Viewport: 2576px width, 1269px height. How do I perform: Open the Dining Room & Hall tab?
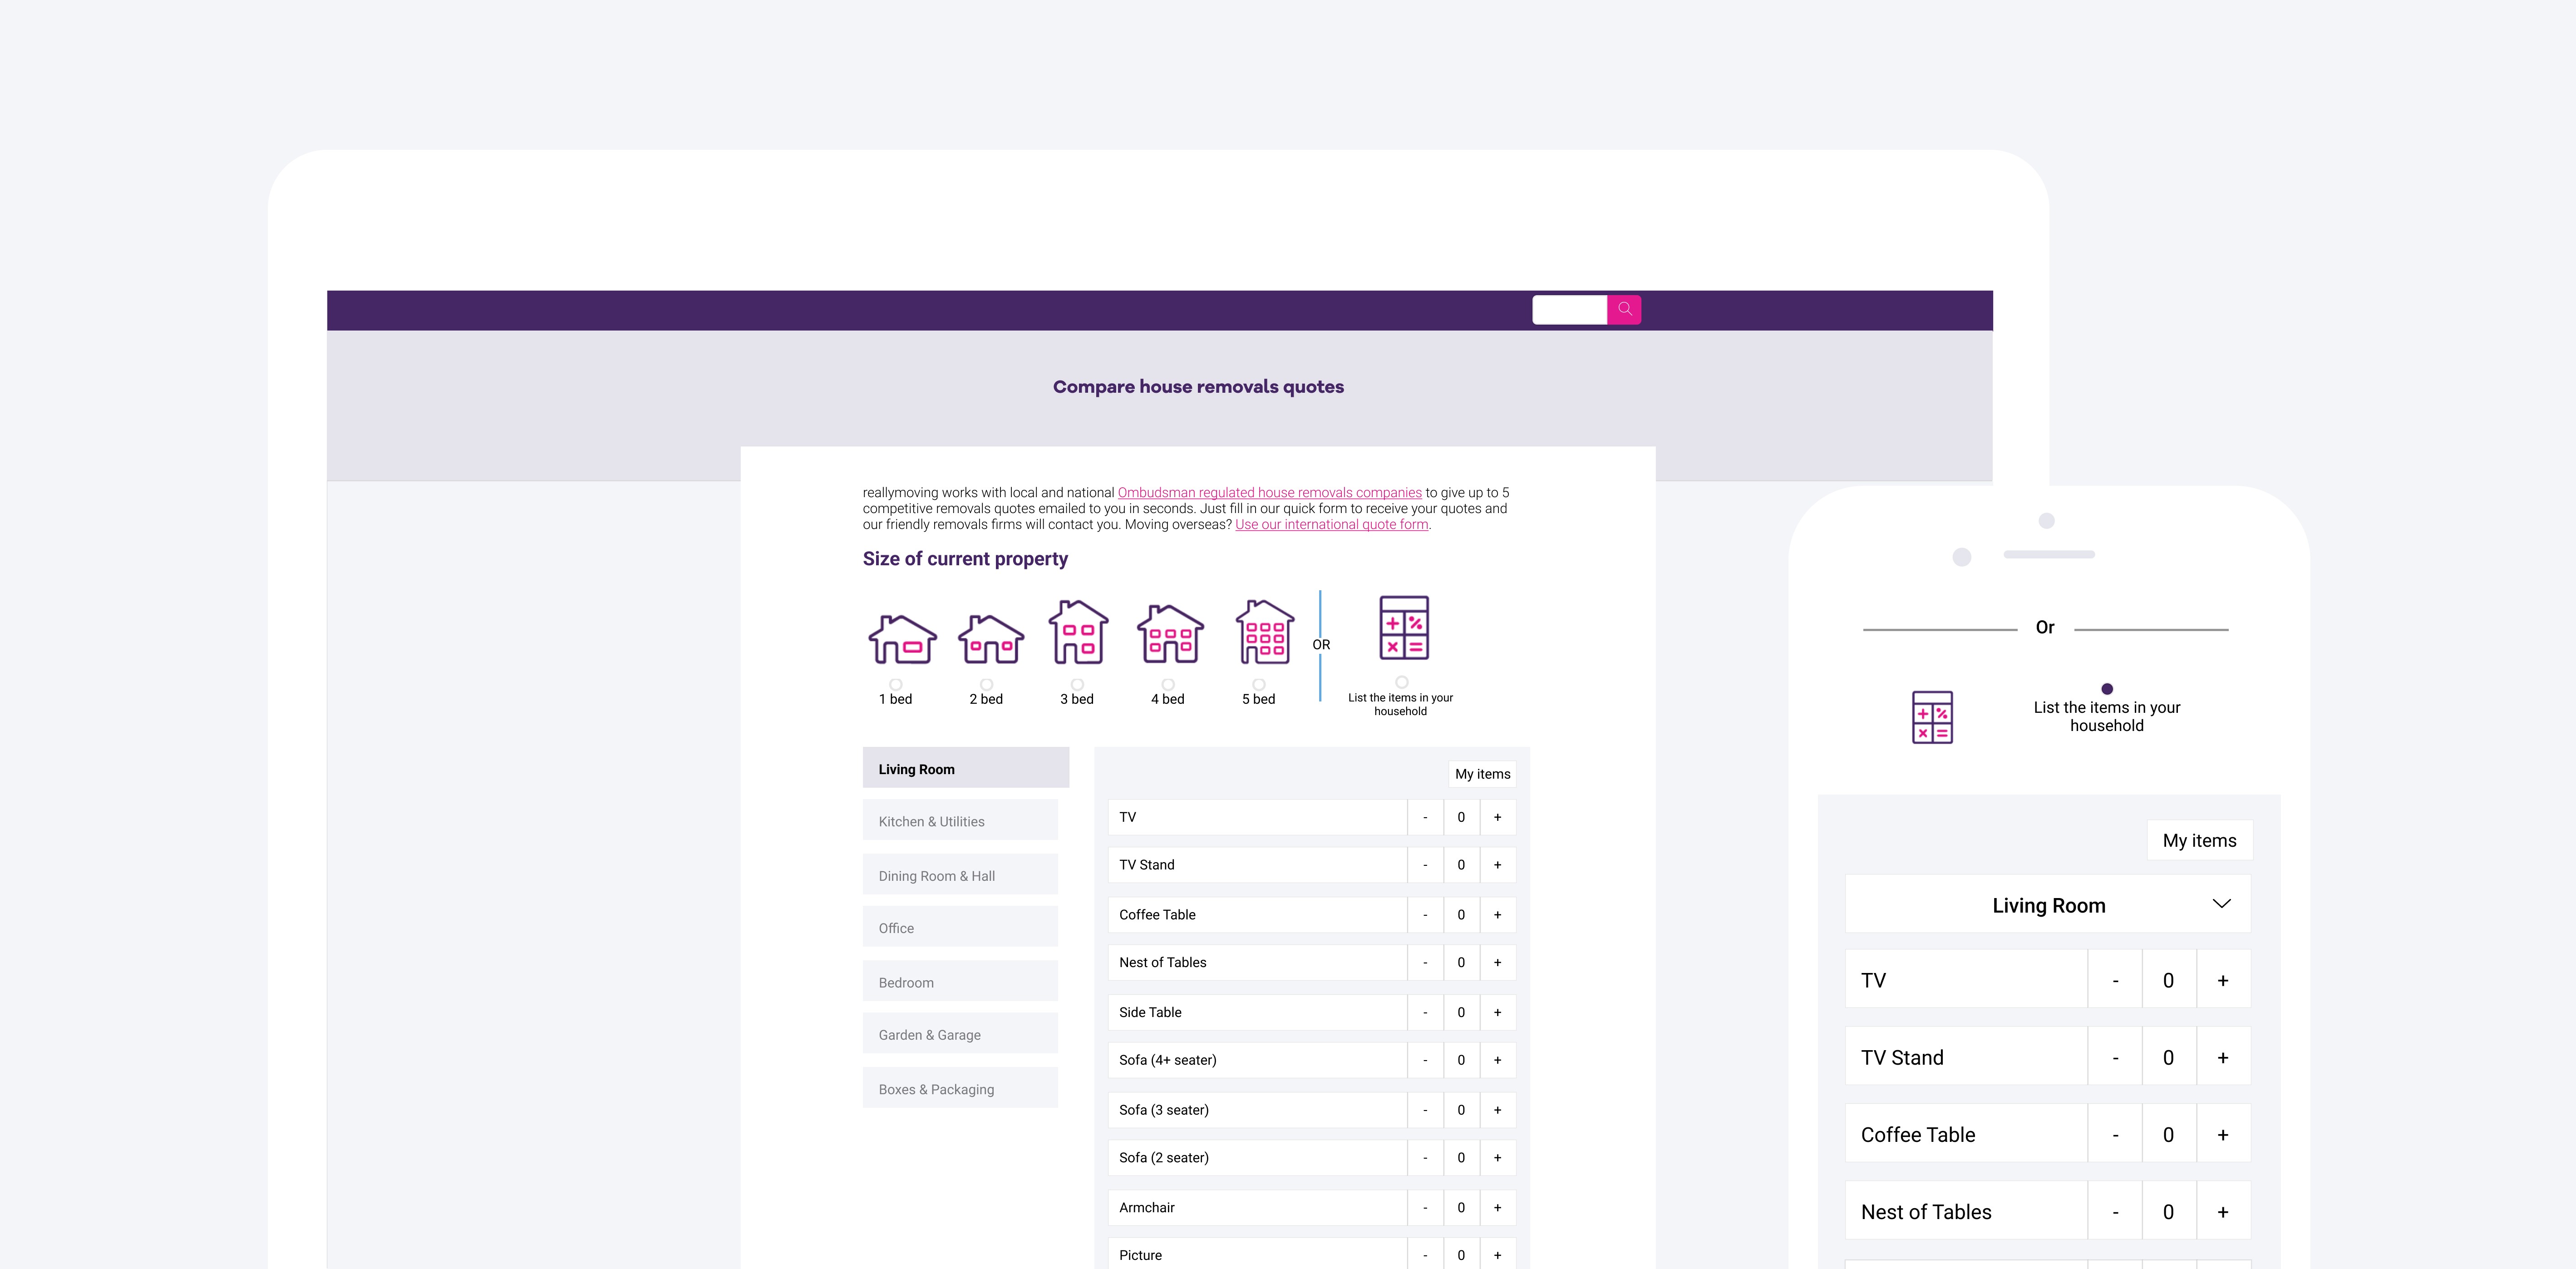pyautogui.click(x=960, y=874)
